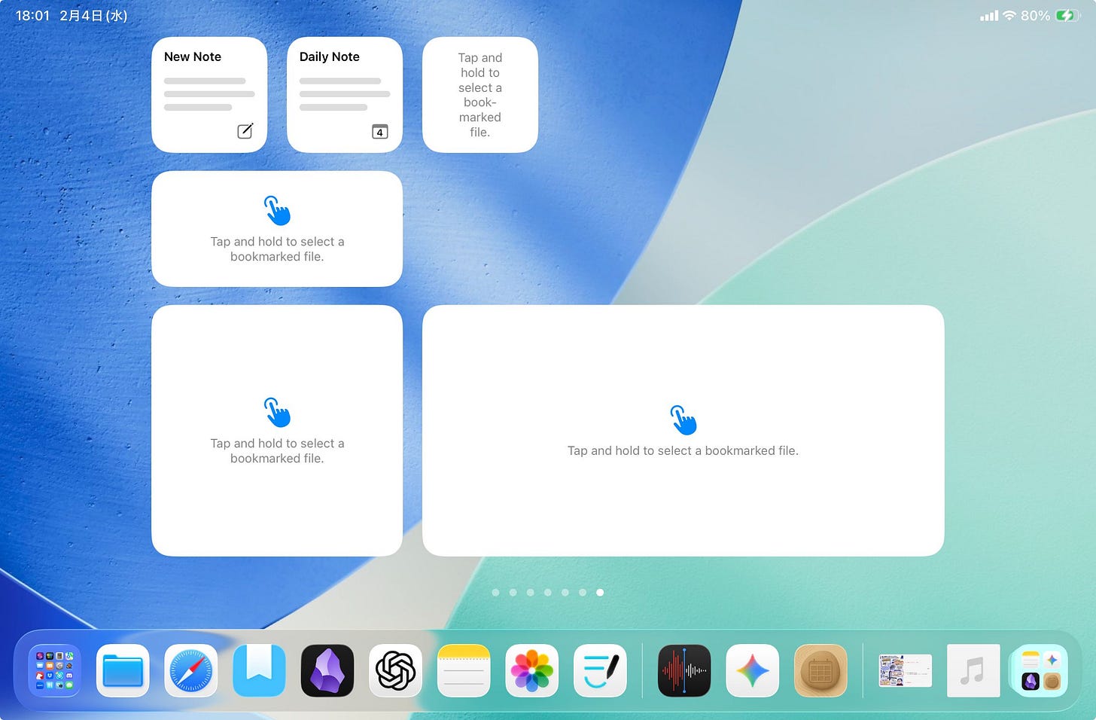This screenshot has width=1096, height=720.
Task: Tap the home screen page dots indicator
Action: click(x=548, y=593)
